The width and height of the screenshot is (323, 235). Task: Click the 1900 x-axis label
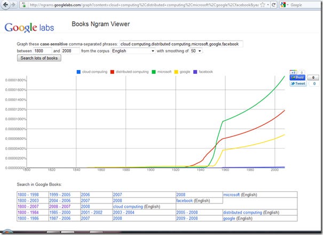[151, 170]
